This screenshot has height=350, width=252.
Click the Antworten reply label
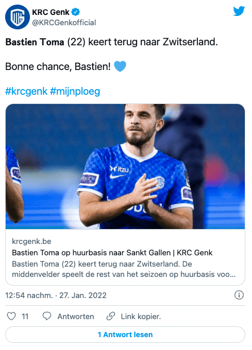click(x=76, y=317)
